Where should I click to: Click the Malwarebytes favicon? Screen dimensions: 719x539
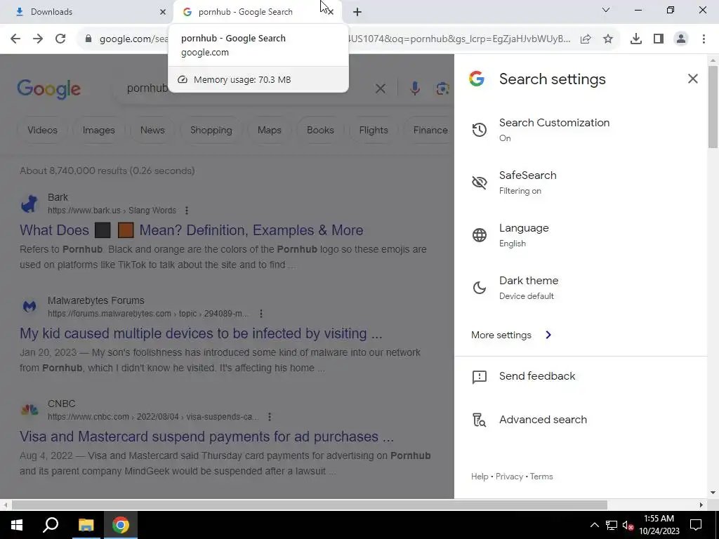coord(29,307)
